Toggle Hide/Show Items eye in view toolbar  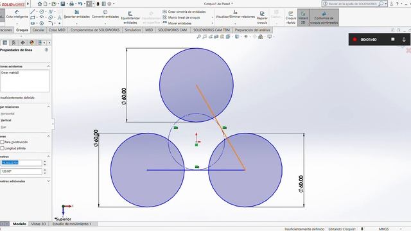click(x=245, y=37)
